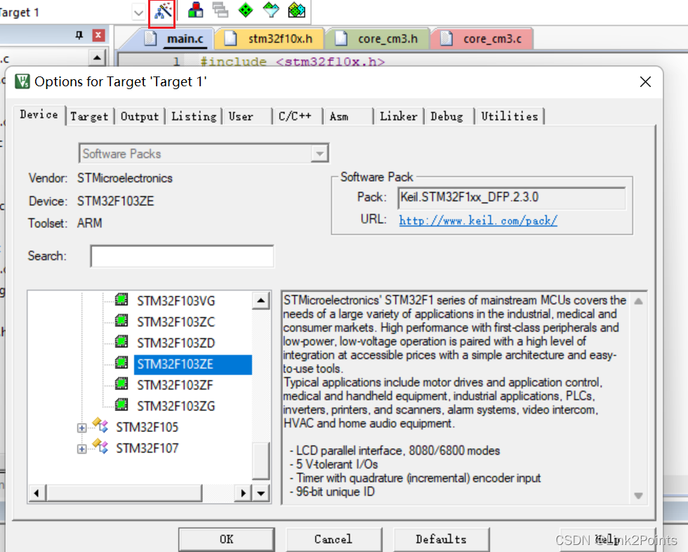Open the User options tab

coord(247,116)
